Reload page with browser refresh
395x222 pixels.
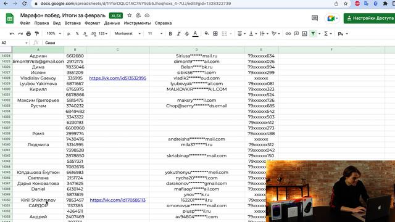24,4
